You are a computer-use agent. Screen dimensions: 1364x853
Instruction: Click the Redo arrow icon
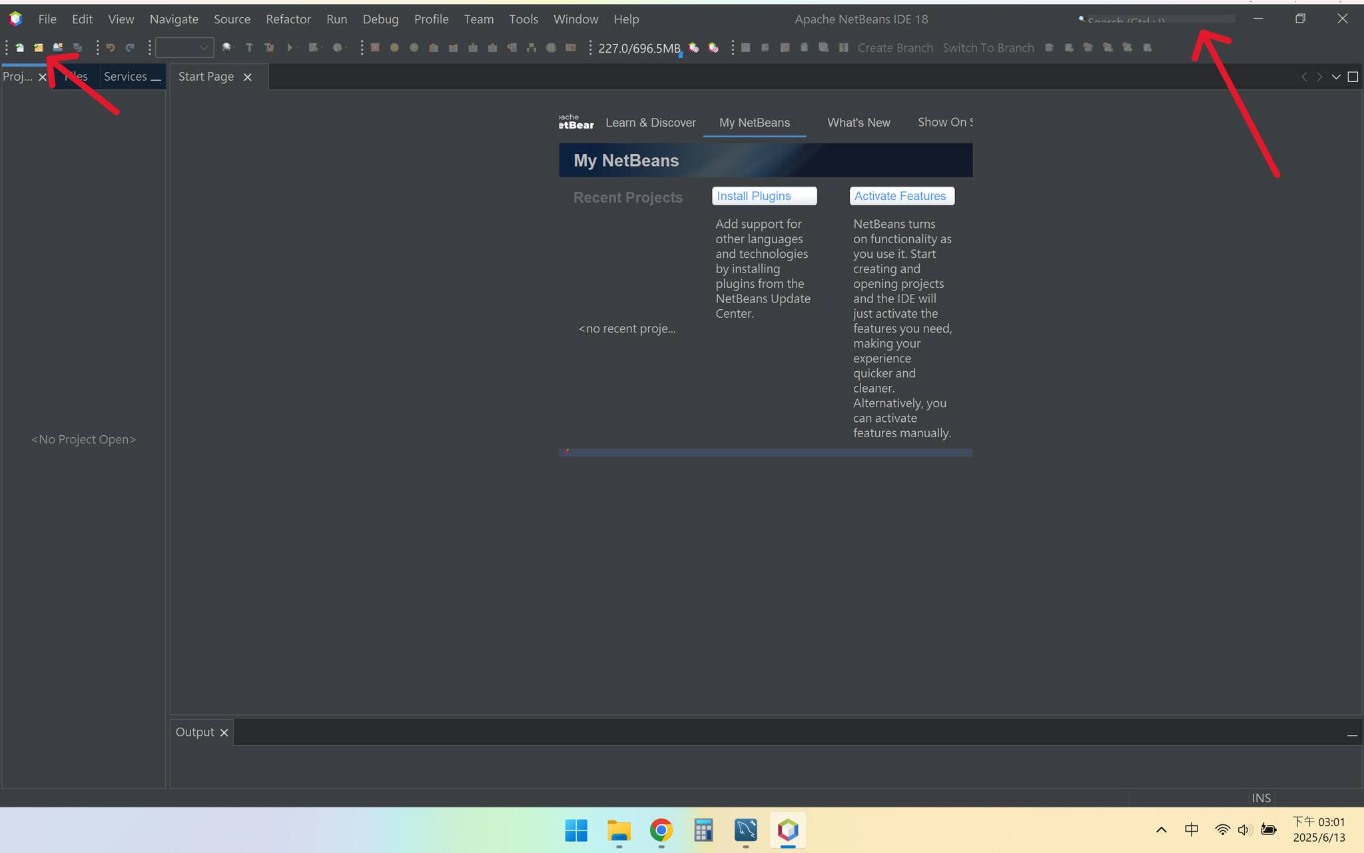click(x=130, y=48)
